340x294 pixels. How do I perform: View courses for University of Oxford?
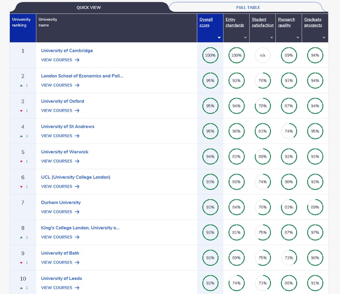click(60, 111)
